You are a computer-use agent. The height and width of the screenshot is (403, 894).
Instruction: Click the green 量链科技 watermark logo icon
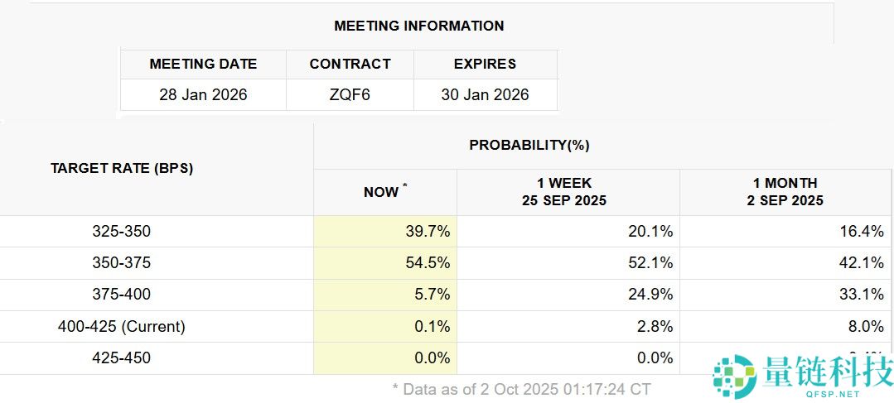pos(734,378)
